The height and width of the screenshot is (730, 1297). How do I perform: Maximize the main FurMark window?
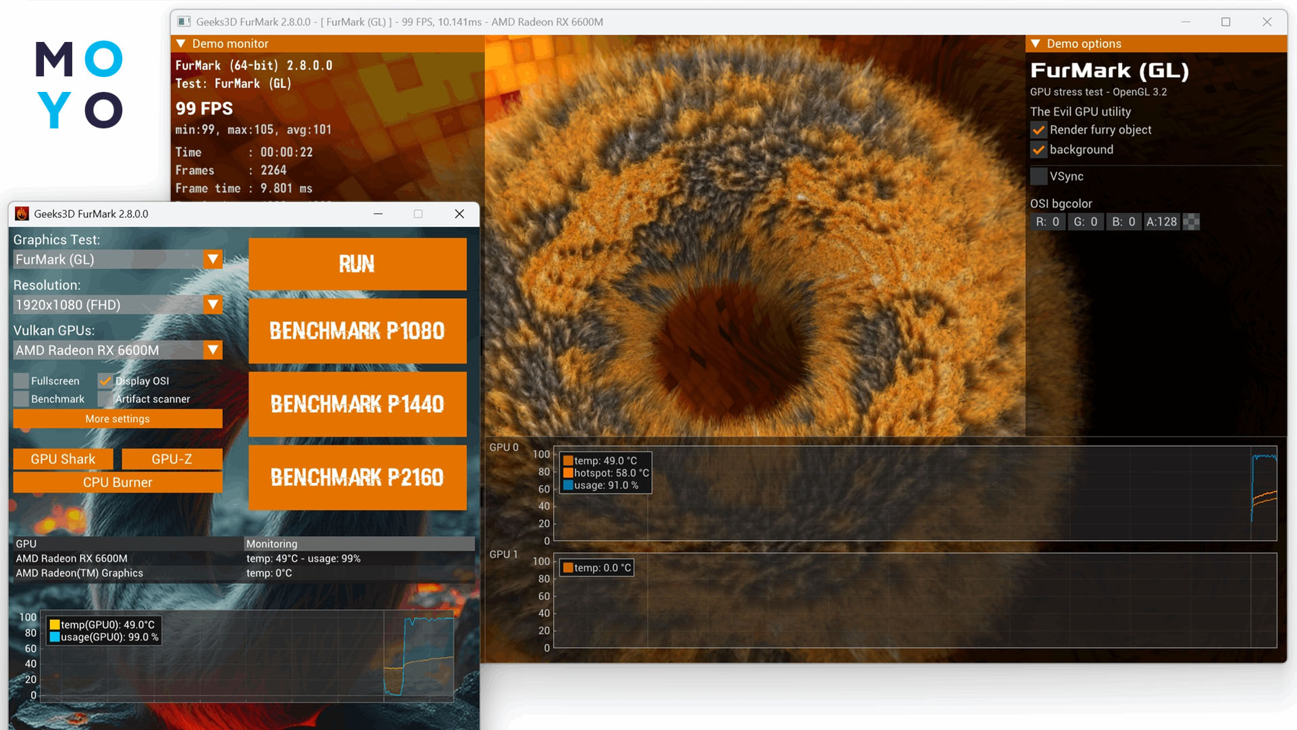pos(1226,22)
